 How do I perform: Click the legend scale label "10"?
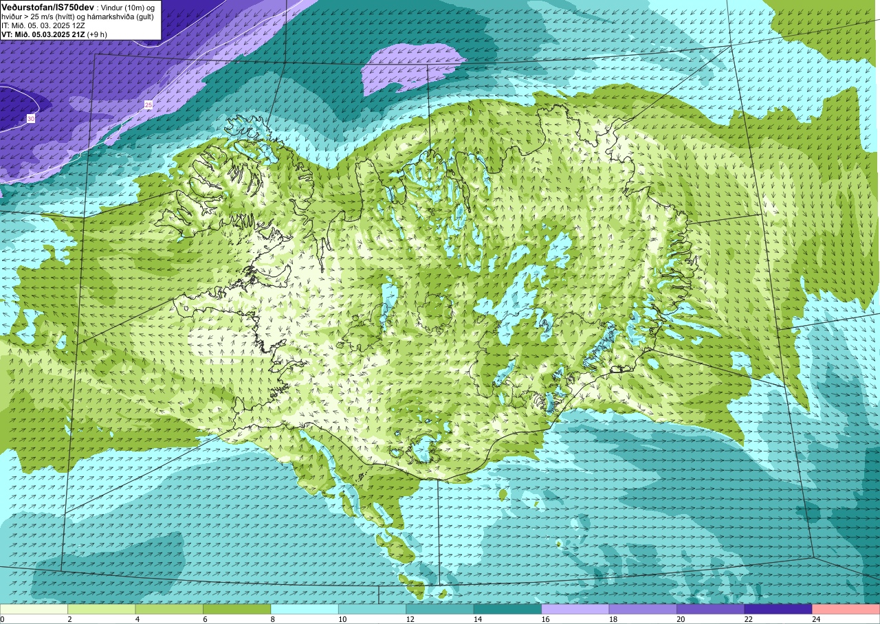click(x=342, y=619)
